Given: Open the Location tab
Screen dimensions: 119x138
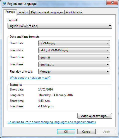Looking at the screenshot, I should pos(23,12).
